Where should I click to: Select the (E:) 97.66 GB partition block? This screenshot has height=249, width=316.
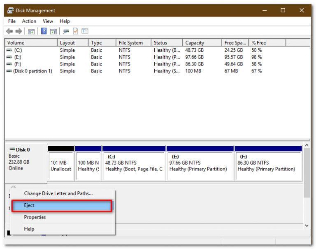pyautogui.click(x=200, y=163)
